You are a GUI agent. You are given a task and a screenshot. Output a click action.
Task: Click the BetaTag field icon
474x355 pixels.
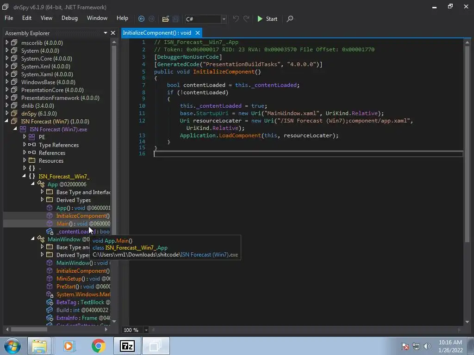click(50, 302)
